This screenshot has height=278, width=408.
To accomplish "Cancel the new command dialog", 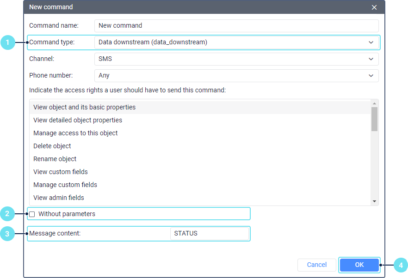I will pyautogui.click(x=317, y=265).
